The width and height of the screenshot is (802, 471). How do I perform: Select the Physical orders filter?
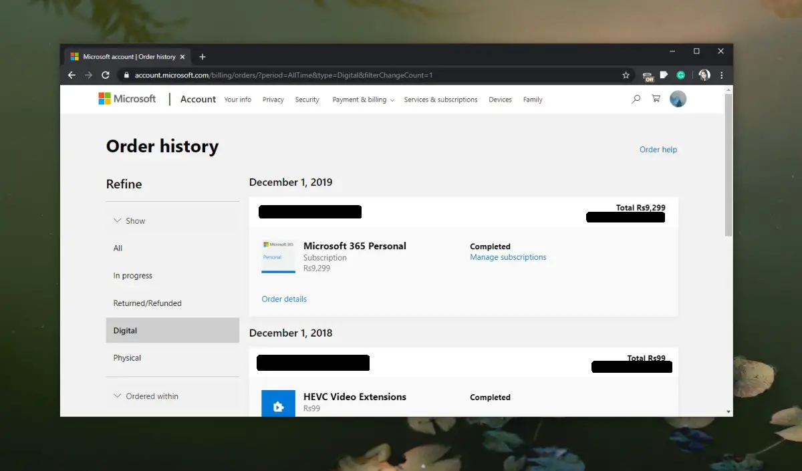(x=128, y=358)
